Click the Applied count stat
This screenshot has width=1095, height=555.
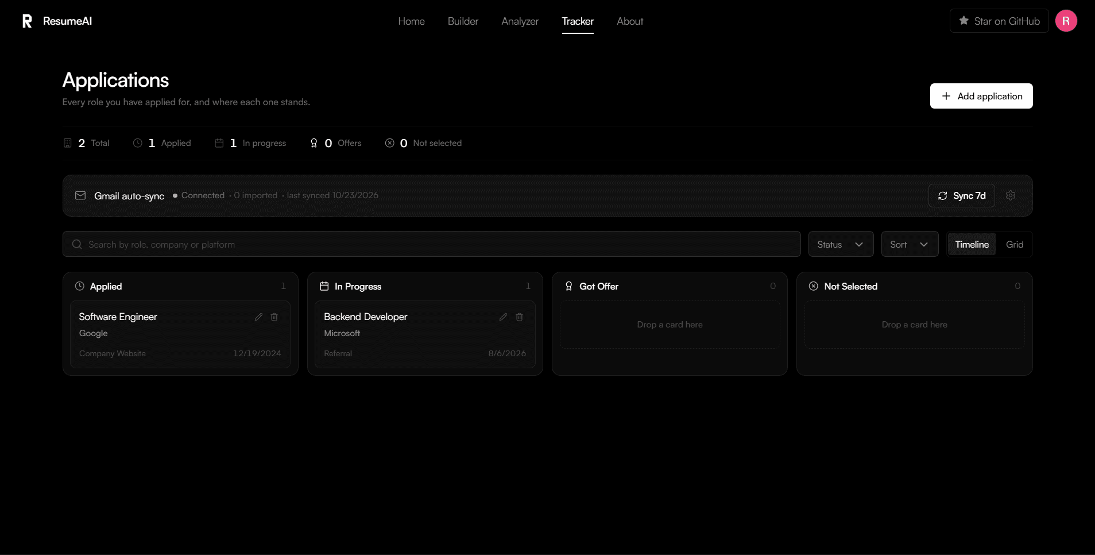click(x=162, y=143)
